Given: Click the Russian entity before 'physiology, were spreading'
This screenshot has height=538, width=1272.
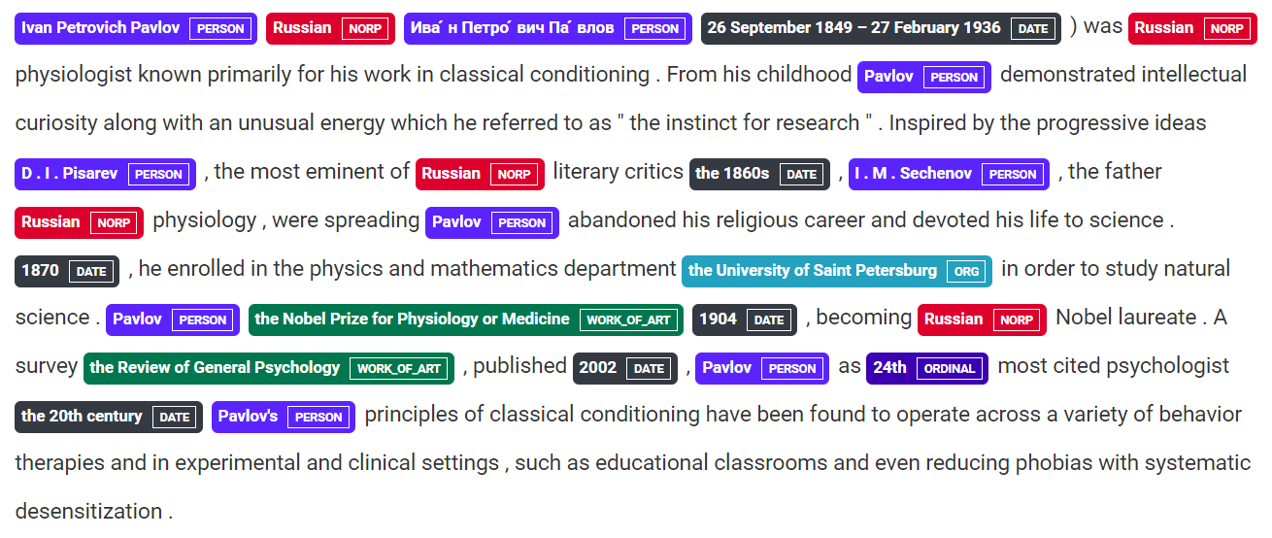Looking at the screenshot, I should click(x=79, y=222).
